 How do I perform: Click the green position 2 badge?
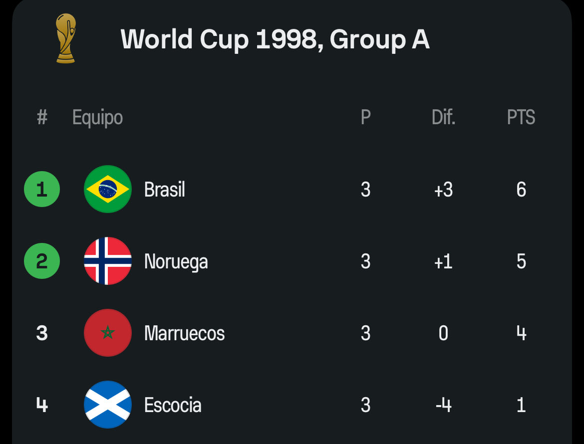tap(42, 261)
